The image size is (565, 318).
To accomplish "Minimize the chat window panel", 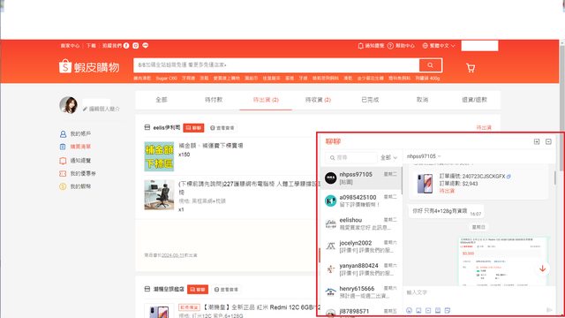I will click(x=548, y=141).
